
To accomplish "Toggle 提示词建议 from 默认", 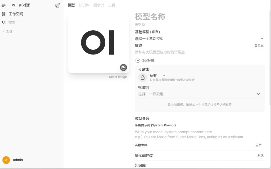I will pos(260,155).
